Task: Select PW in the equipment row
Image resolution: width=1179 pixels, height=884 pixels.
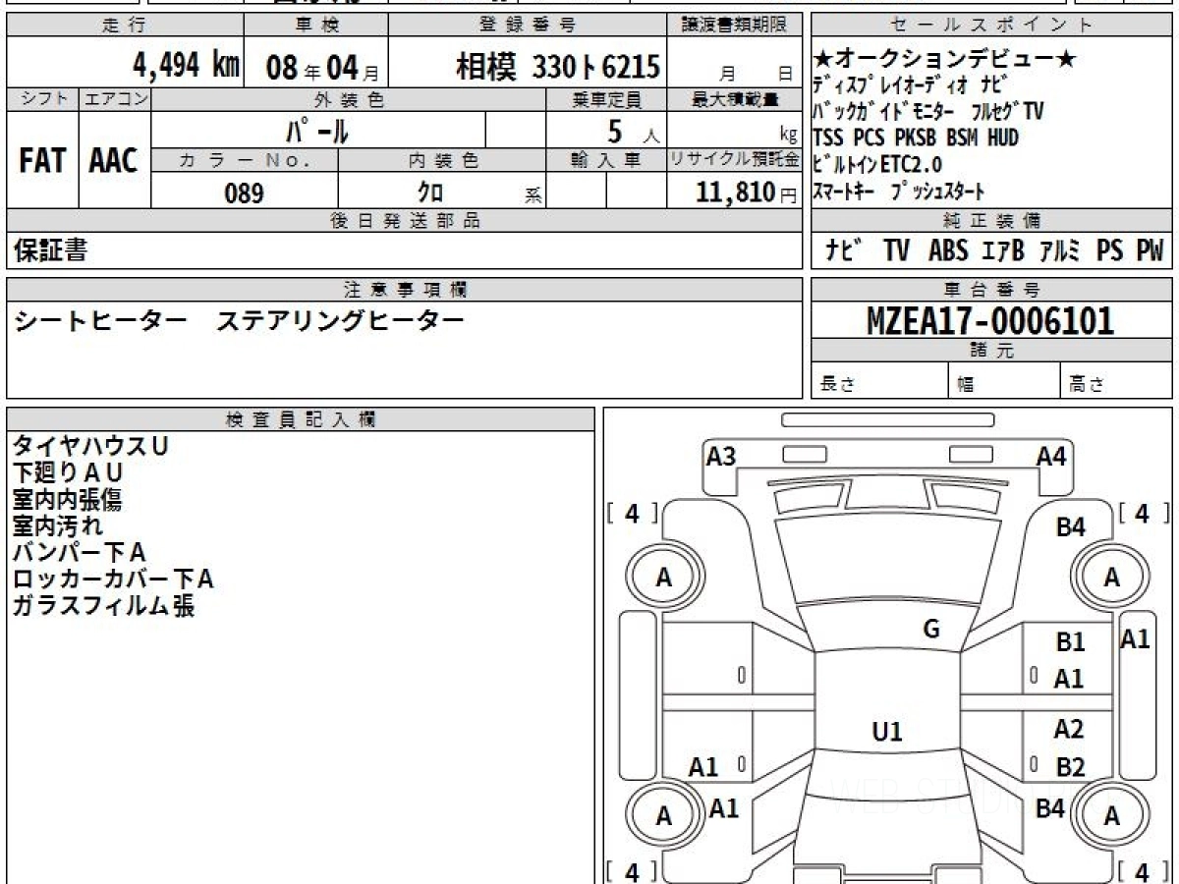Action: click(1150, 251)
